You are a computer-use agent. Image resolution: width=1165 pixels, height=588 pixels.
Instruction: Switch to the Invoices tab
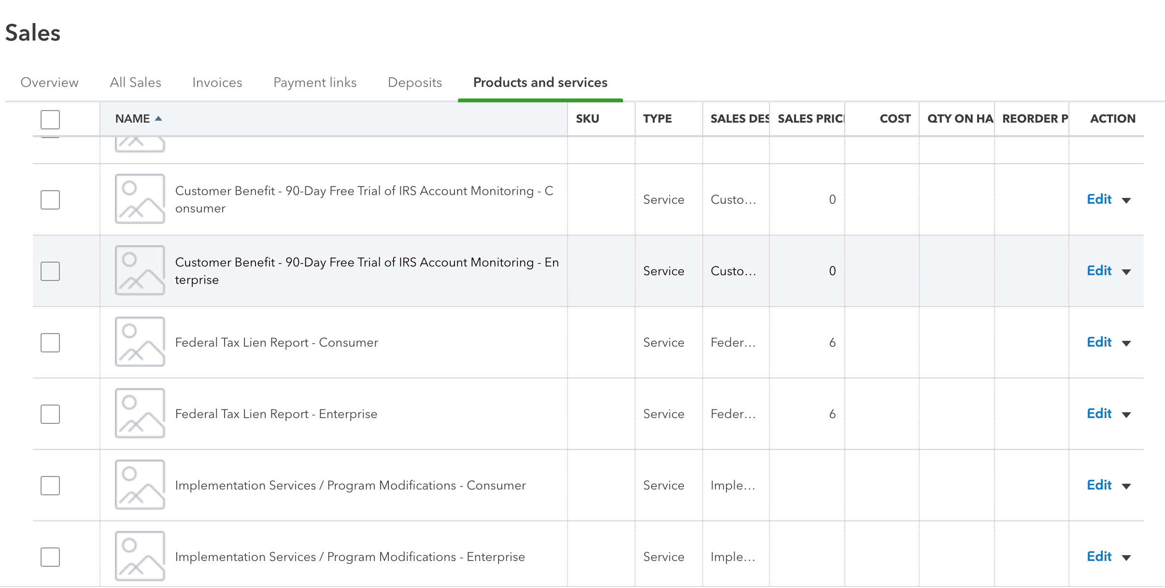click(217, 83)
